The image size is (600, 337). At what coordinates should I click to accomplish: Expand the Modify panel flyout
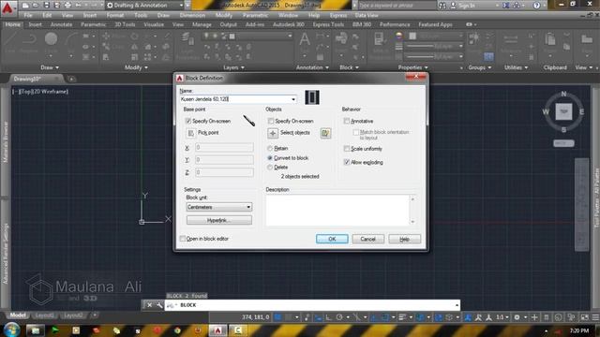(136, 67)
